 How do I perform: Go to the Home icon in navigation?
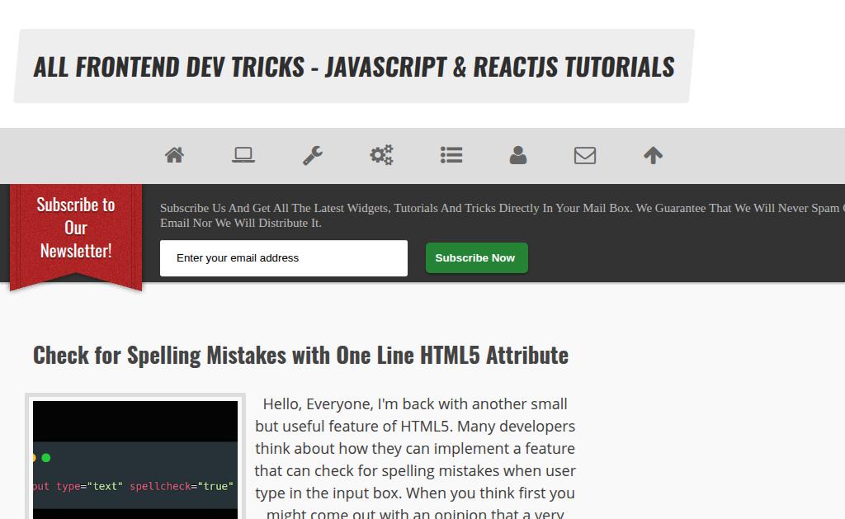coord(174,155)
